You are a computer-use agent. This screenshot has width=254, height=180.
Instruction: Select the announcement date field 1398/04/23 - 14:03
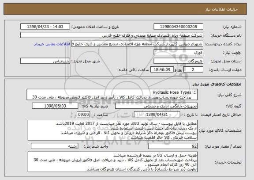45,27
